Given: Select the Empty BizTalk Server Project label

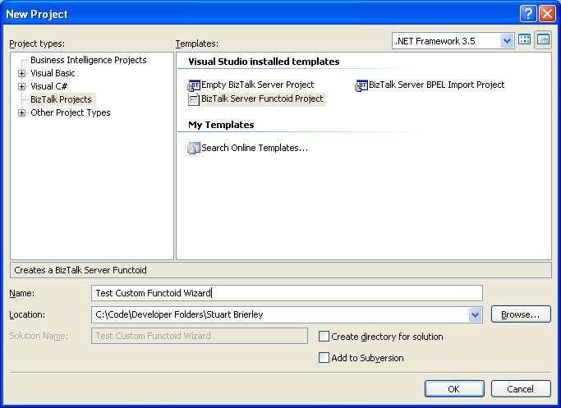Looking at the screenshot, I should 258,85.
